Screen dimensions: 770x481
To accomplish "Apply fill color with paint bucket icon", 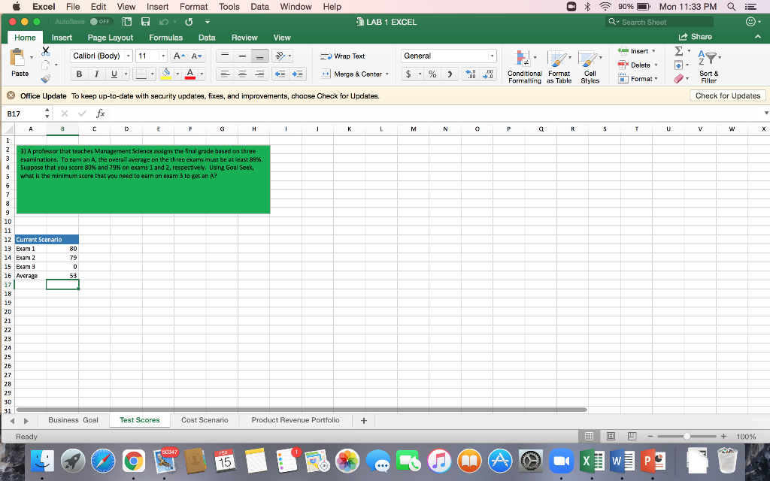I will tap(166, 74).
